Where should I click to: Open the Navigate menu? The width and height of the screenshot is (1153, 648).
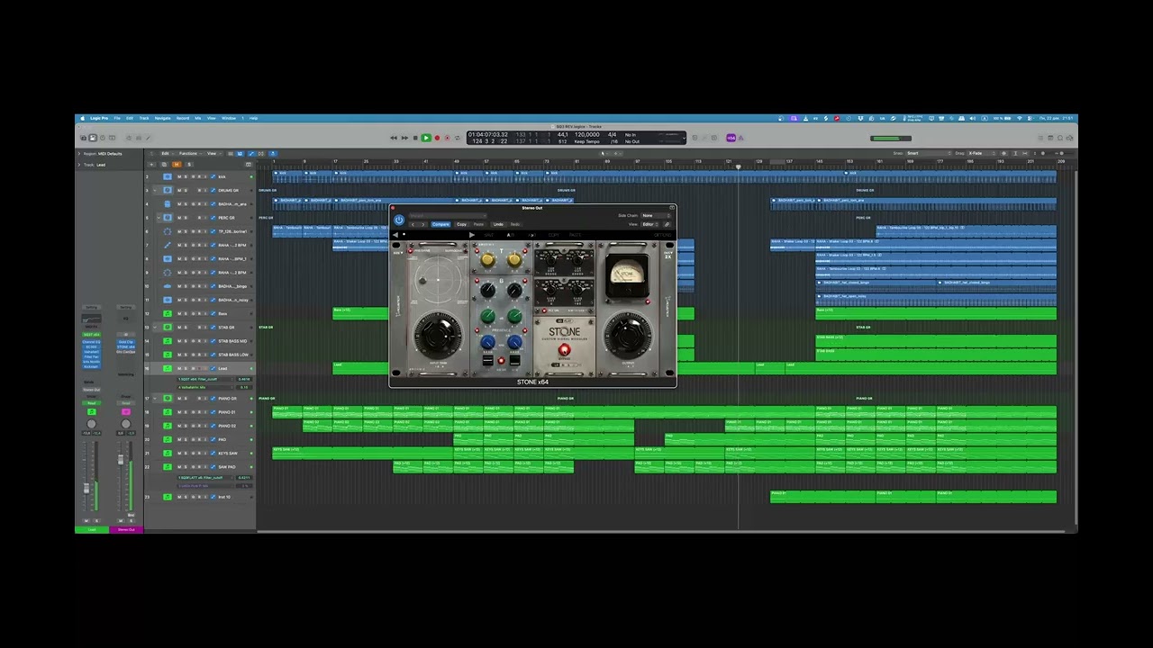tap(162, 118)
